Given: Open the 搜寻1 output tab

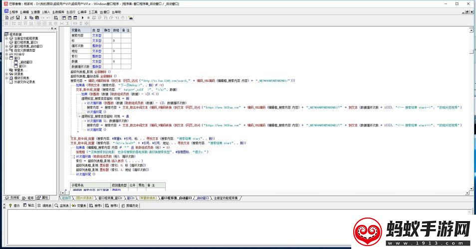Looking at the screenshot, I should 96,205.
